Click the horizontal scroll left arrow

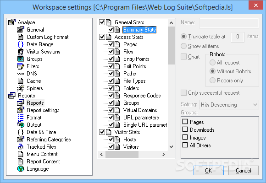pyautogui.click(x=102, y=154)
